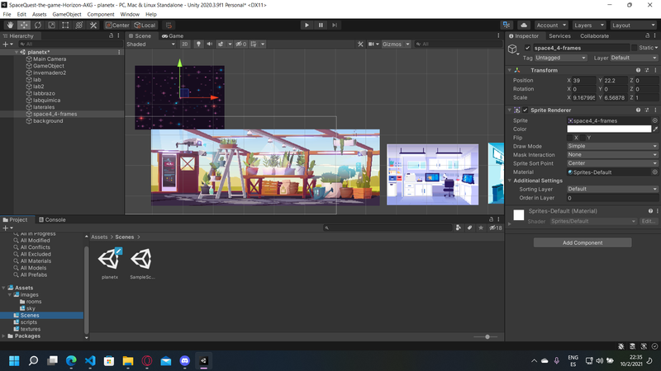
Task: Select the Rect transform tool
Action: coord(65,26)
